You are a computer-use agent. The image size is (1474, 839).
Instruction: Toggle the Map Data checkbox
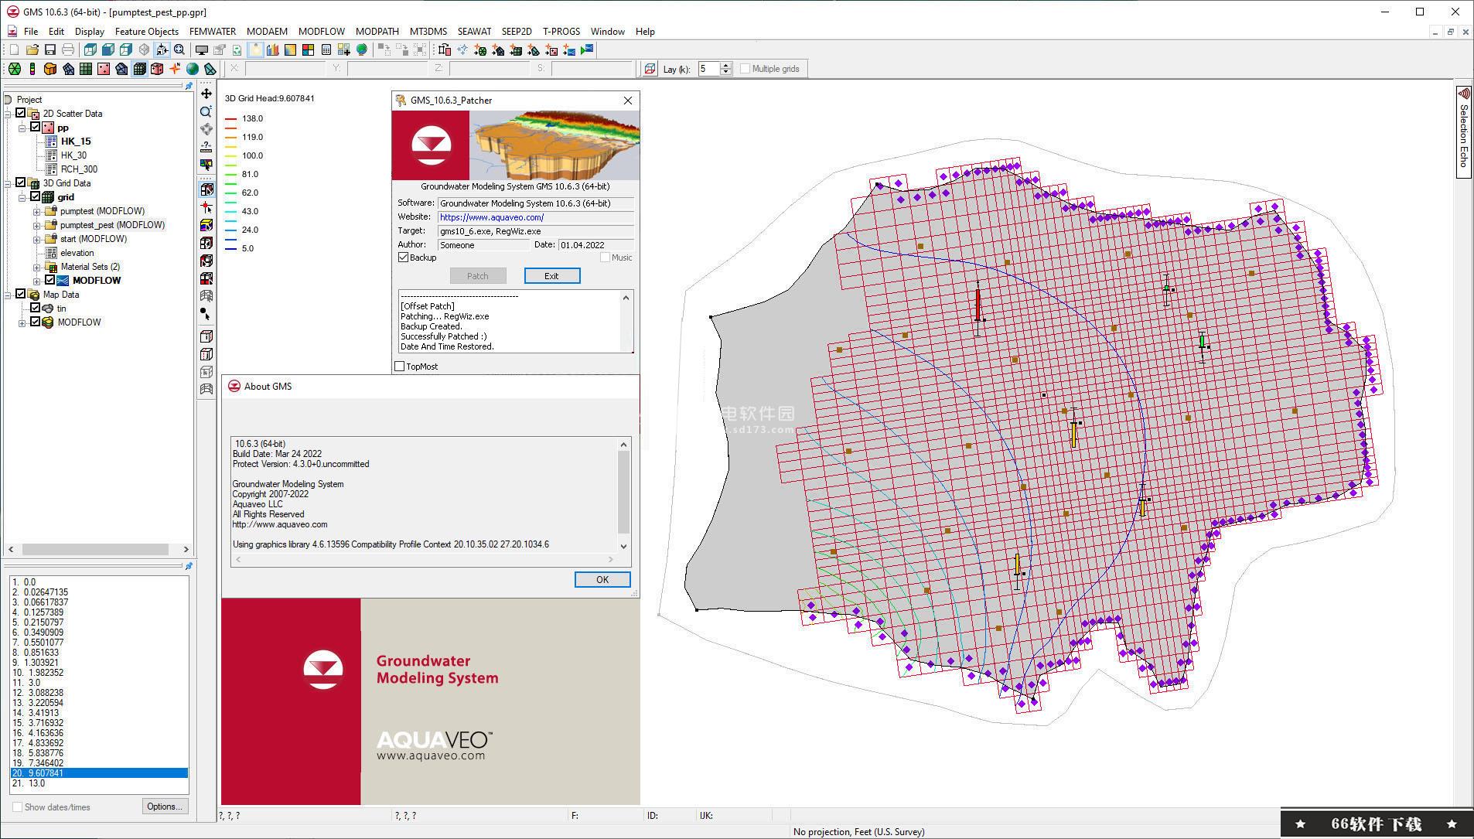pos(21,294)
